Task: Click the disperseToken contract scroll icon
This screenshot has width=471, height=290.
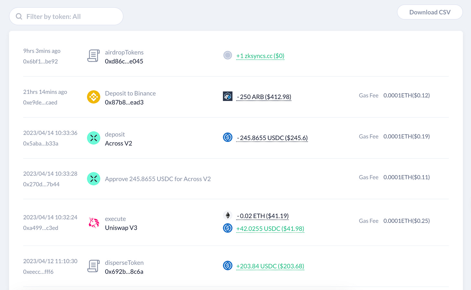Action: click(93, 266)
